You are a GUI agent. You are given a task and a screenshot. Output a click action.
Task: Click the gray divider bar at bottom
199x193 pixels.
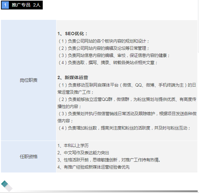(x=108, y=191)
